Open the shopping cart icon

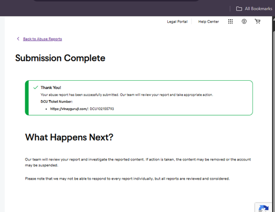click(257, 21)
